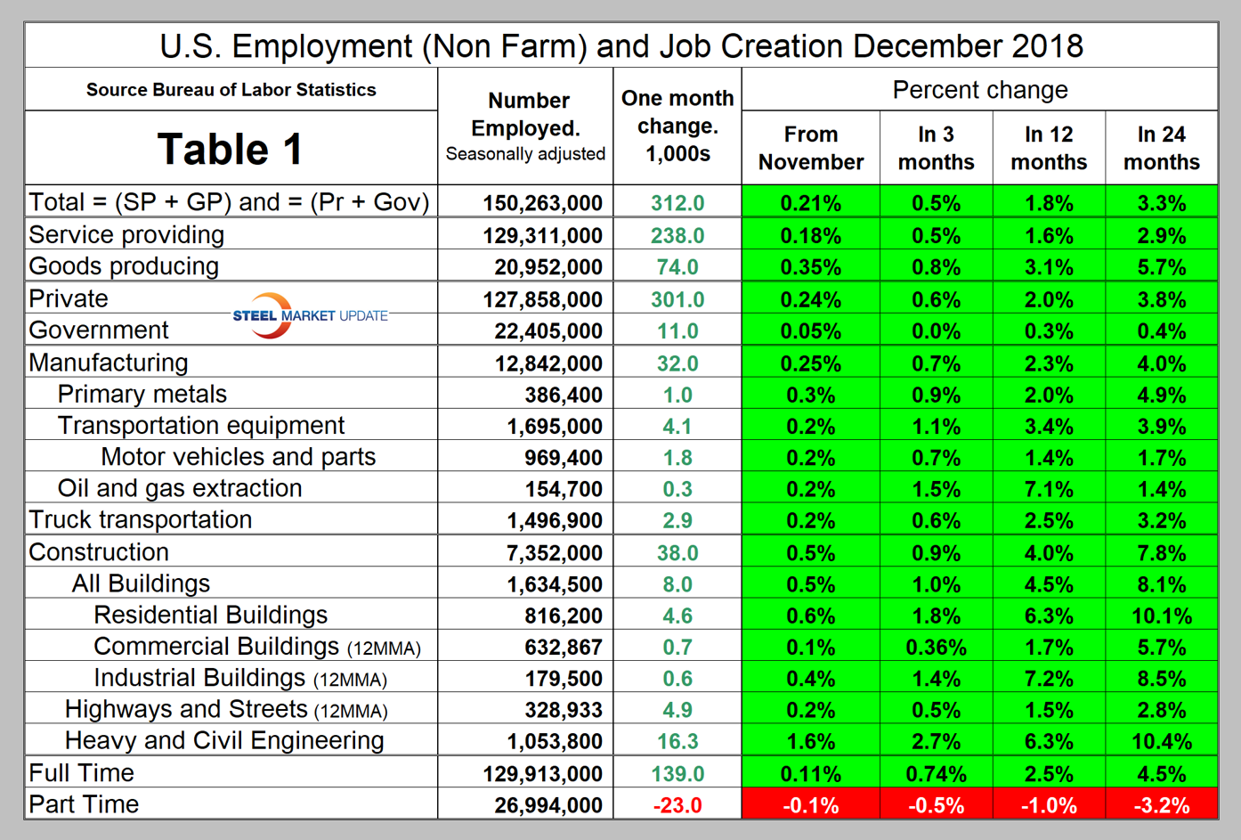Select the 150,263,000 total employed cell

click(542, 203)
